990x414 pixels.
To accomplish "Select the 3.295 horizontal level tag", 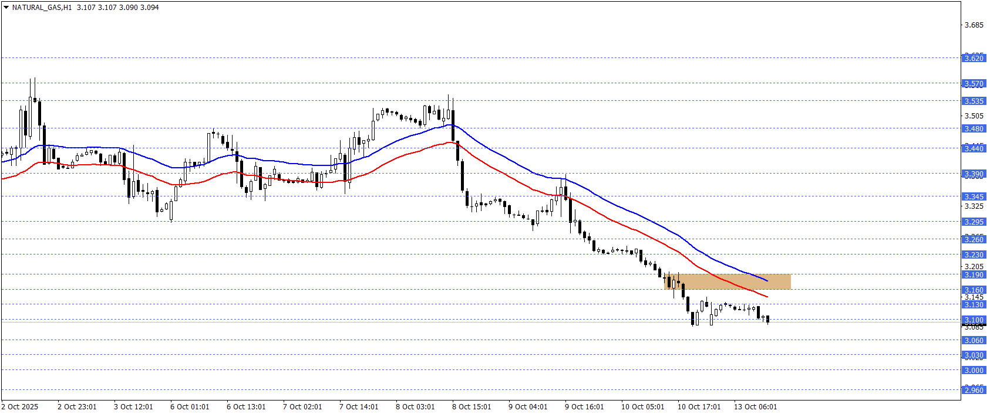I will pyautogui.click(x=974, y=222).
